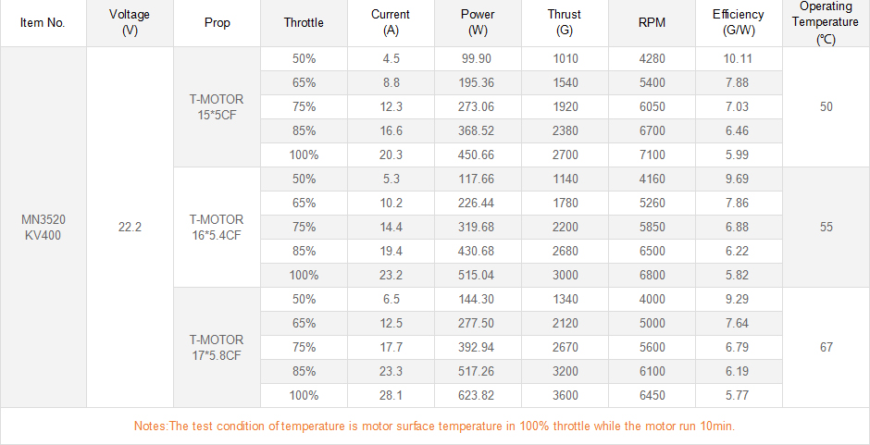
Task: Select the Thrust (G) header cell
Action: tap(565, 23)
